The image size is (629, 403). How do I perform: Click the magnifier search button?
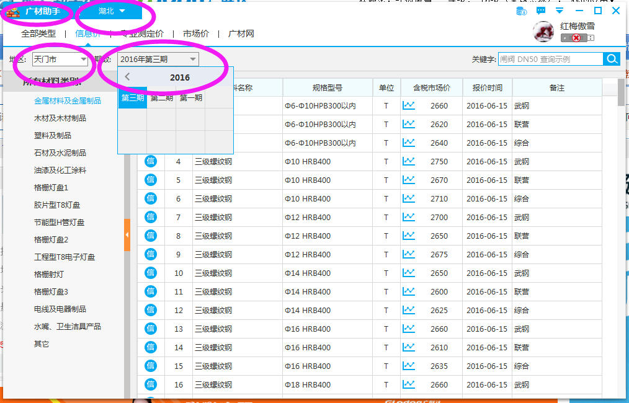[612, 60]
